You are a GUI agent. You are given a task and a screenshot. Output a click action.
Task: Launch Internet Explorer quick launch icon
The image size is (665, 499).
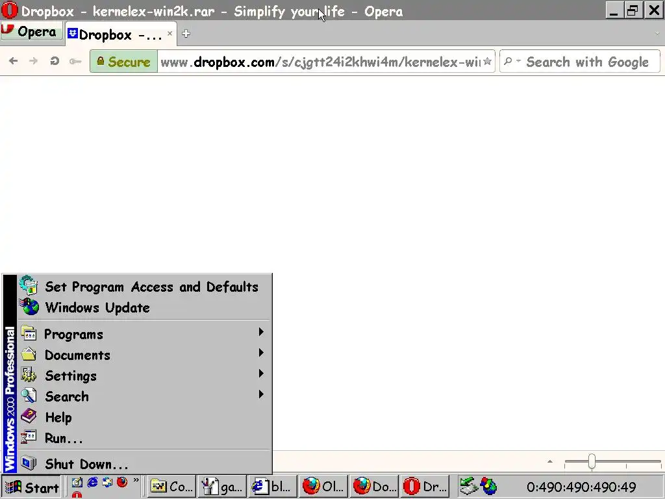(92, 482)
